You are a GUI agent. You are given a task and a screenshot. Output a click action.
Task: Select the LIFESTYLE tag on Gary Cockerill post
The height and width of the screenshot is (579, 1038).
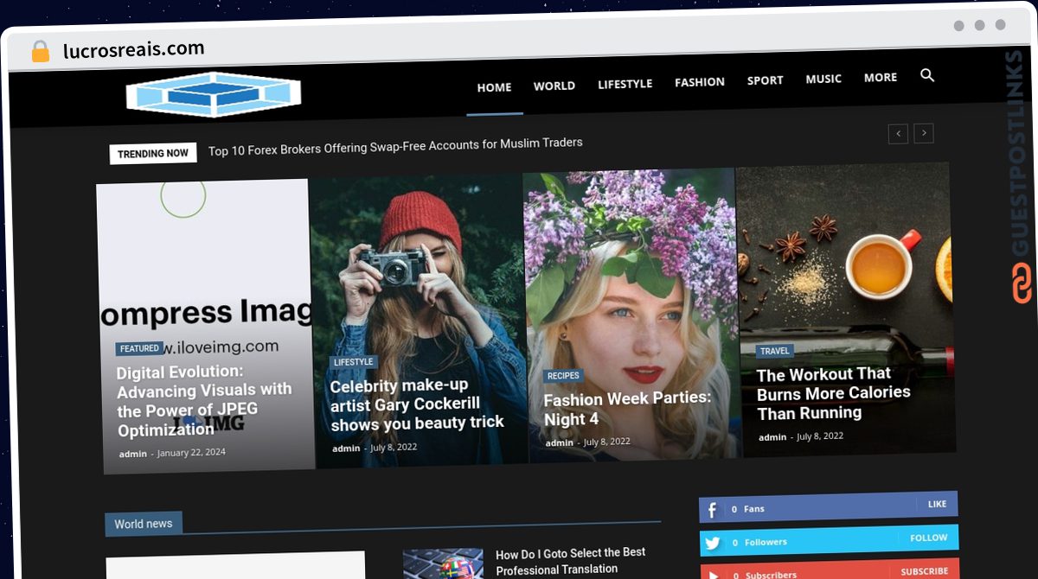[353, 362]
